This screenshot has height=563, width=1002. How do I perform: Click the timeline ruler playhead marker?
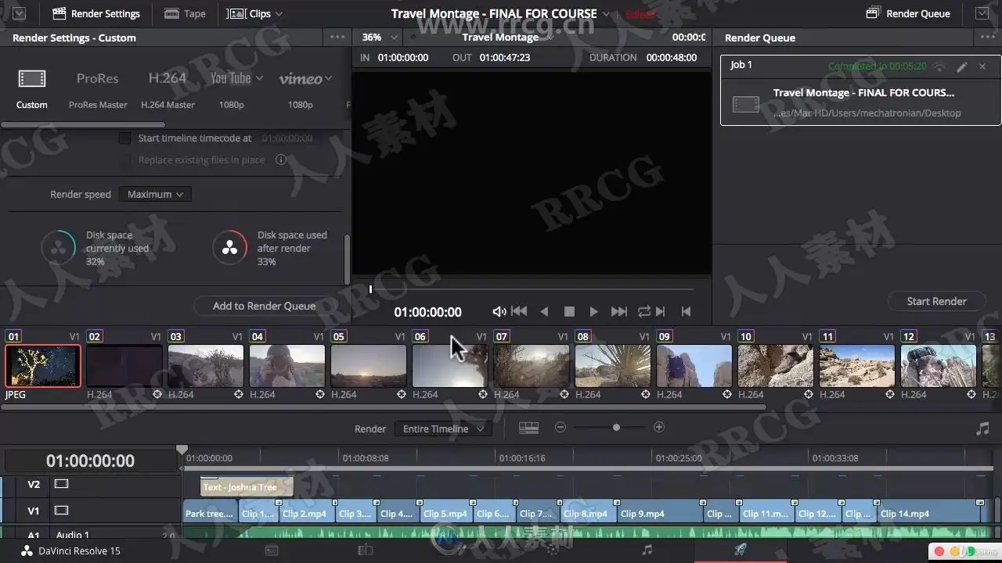tap(182, 451)
